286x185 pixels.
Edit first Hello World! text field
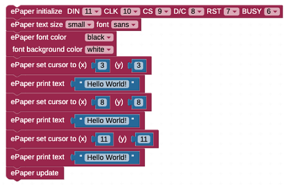[107, 84]
